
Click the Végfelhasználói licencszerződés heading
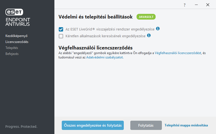click(x=95, y=48)
